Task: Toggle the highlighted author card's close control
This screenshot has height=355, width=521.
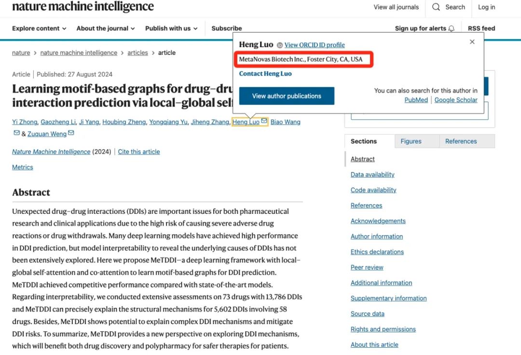Action: click(x=472, y=42)
